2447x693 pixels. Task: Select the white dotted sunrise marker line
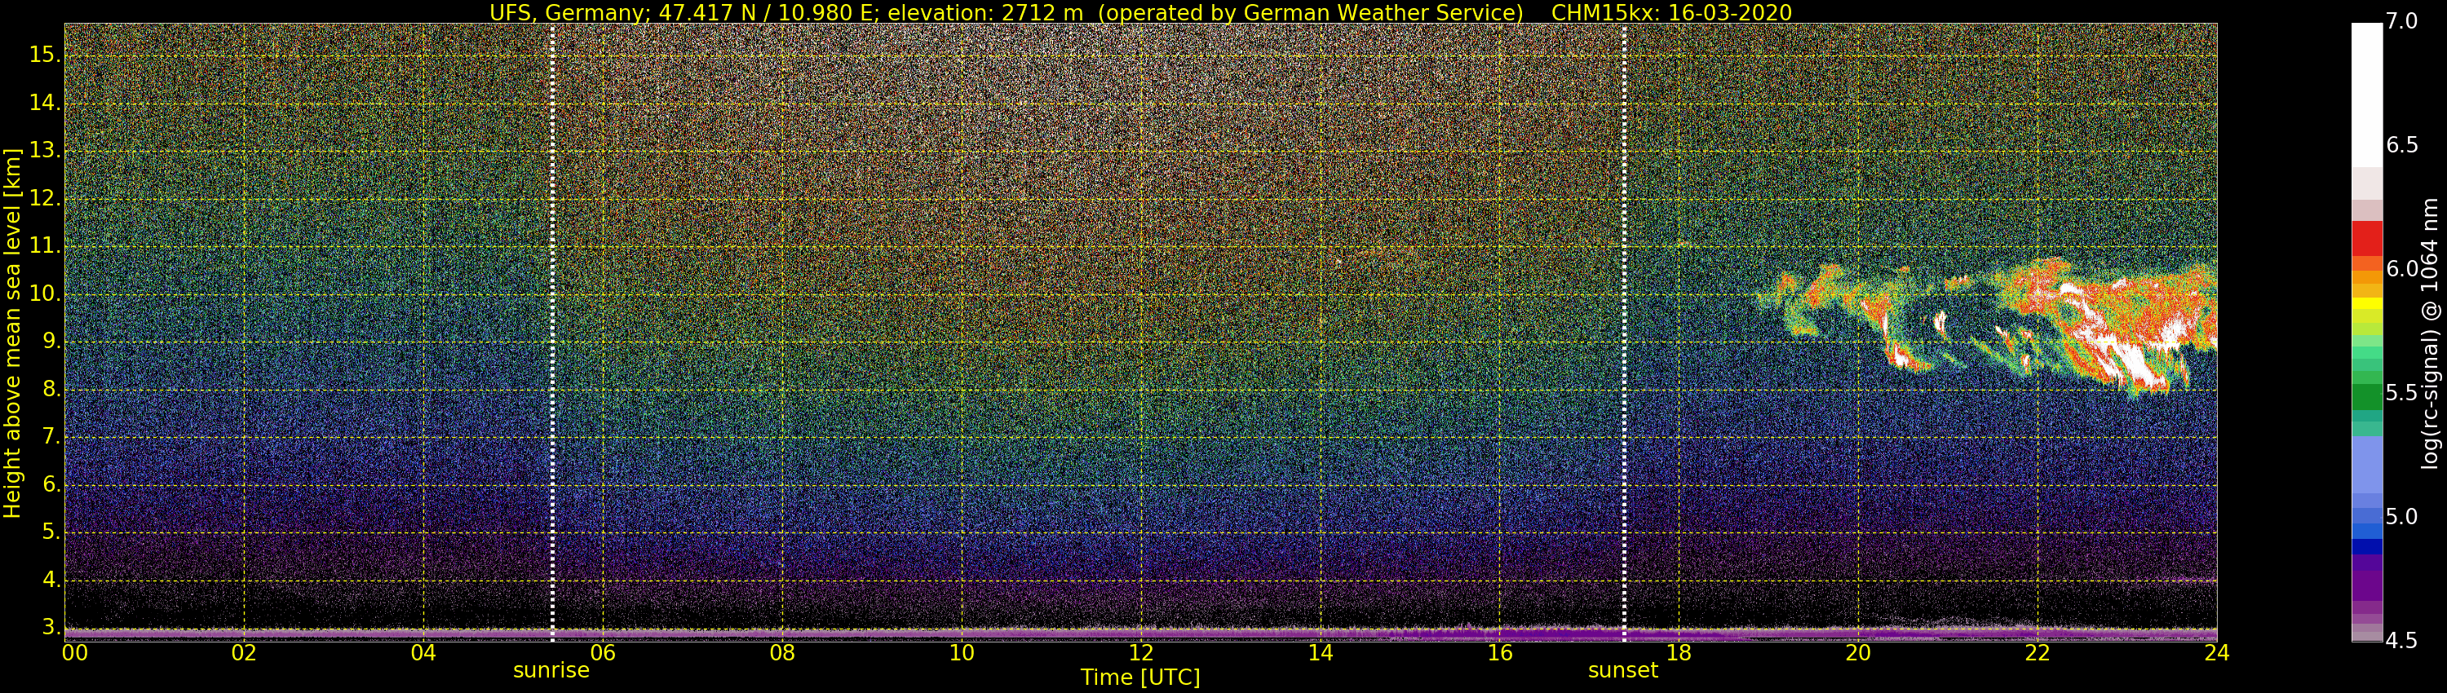[x=552, y=333]
